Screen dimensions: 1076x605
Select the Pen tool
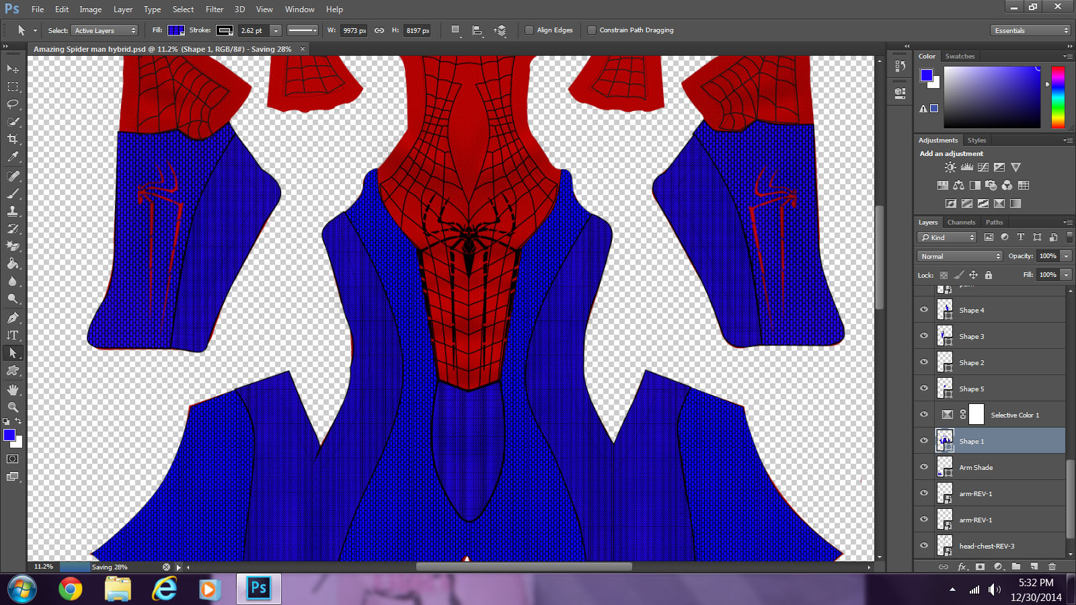coord(13,318)
